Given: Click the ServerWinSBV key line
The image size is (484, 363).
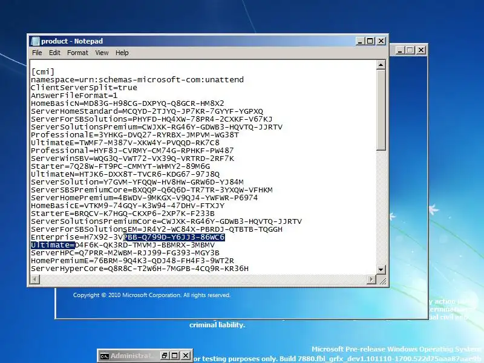Looking at the screenshot, I should click(x=132, y=159).
